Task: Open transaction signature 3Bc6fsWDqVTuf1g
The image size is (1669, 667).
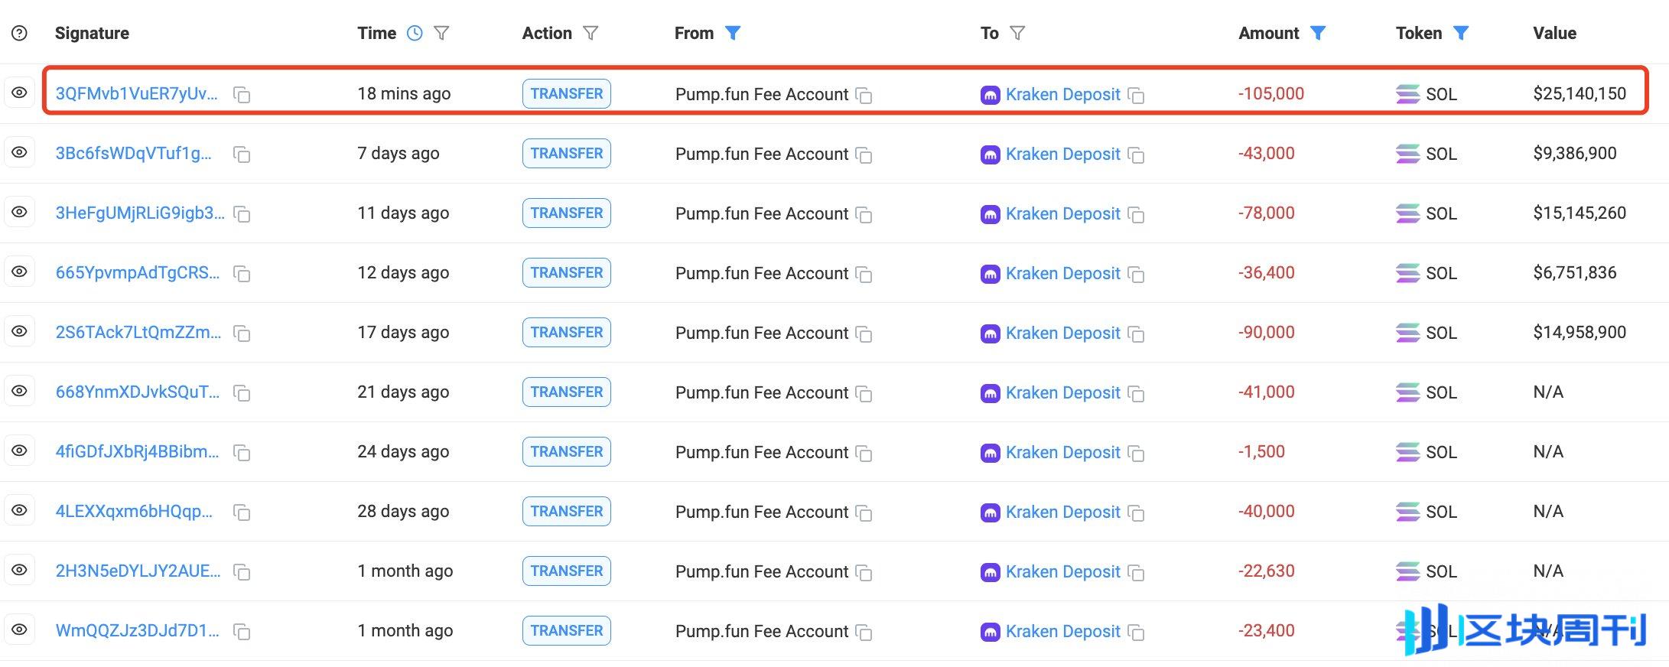Action: point(134,153)
